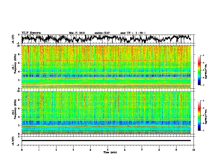
Task: Click the "-5" tick of ch.1(V) axis
Action: (18, 43)
